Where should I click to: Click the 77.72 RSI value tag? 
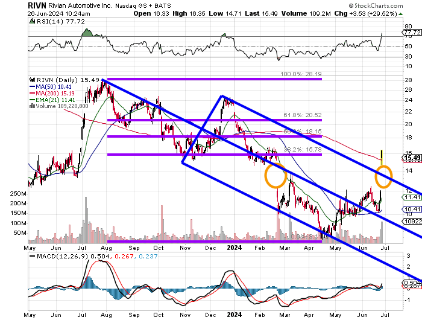pyautogui.click(x=412, y=33)
